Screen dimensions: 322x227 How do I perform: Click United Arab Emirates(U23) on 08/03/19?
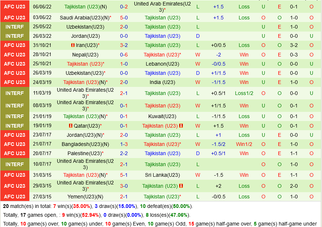point(85,105)
